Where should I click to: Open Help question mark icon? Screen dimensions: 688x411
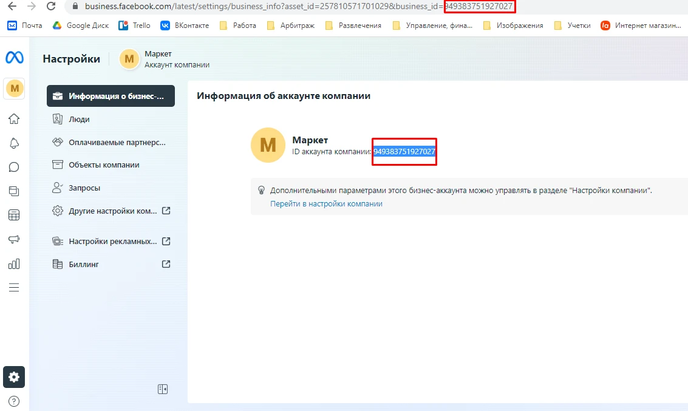coord(14,401)
